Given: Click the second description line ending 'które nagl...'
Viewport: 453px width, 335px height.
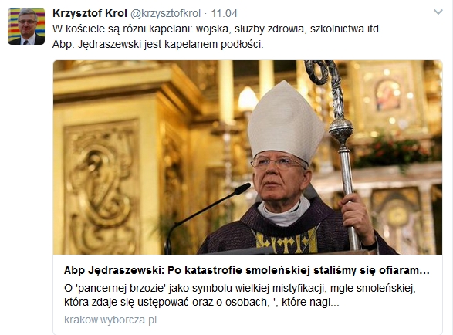Looking at the screenshot, I should click(x=201, y=302).
